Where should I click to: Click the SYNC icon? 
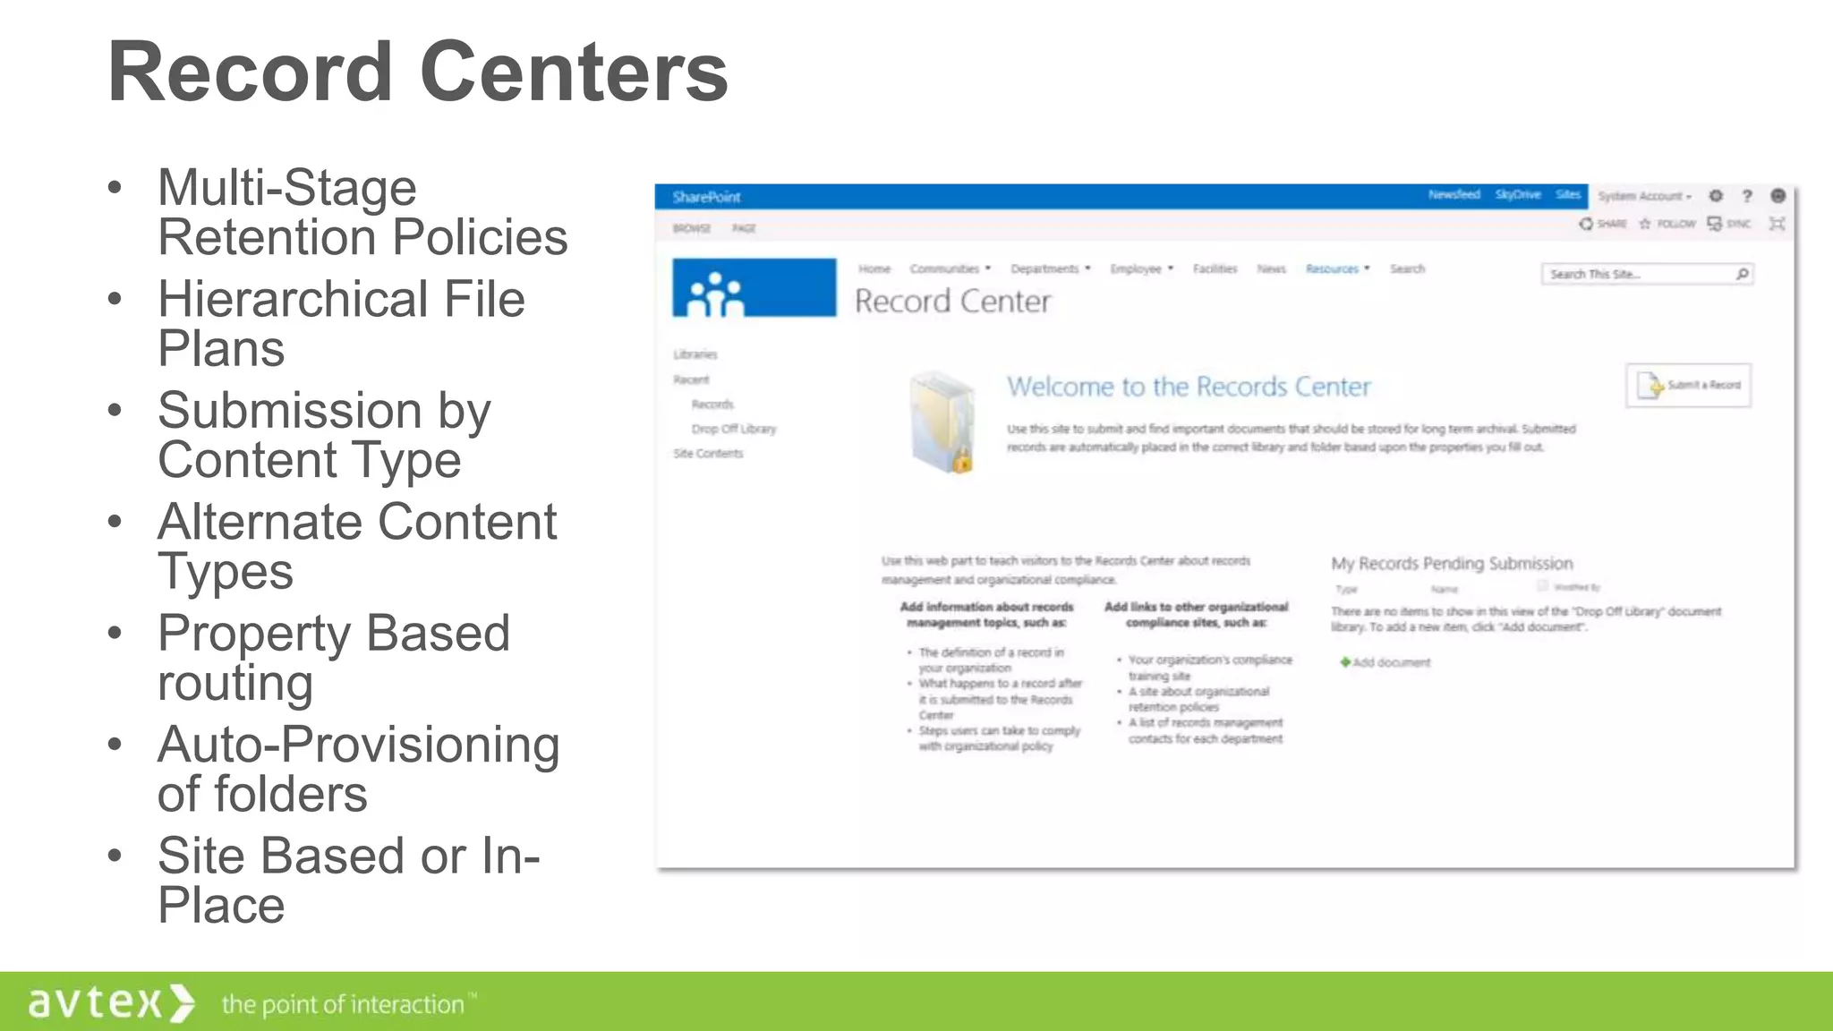click(1714, 224)
